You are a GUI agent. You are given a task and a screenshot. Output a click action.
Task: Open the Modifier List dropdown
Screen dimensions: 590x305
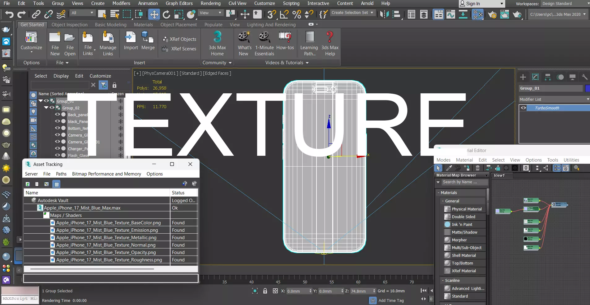(x=554, y=99)
